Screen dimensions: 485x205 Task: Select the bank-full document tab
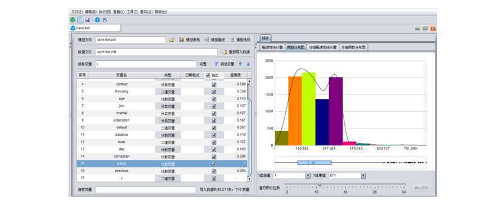coord(95,28)
